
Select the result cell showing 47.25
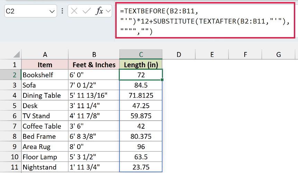click(x=141, y=106)
